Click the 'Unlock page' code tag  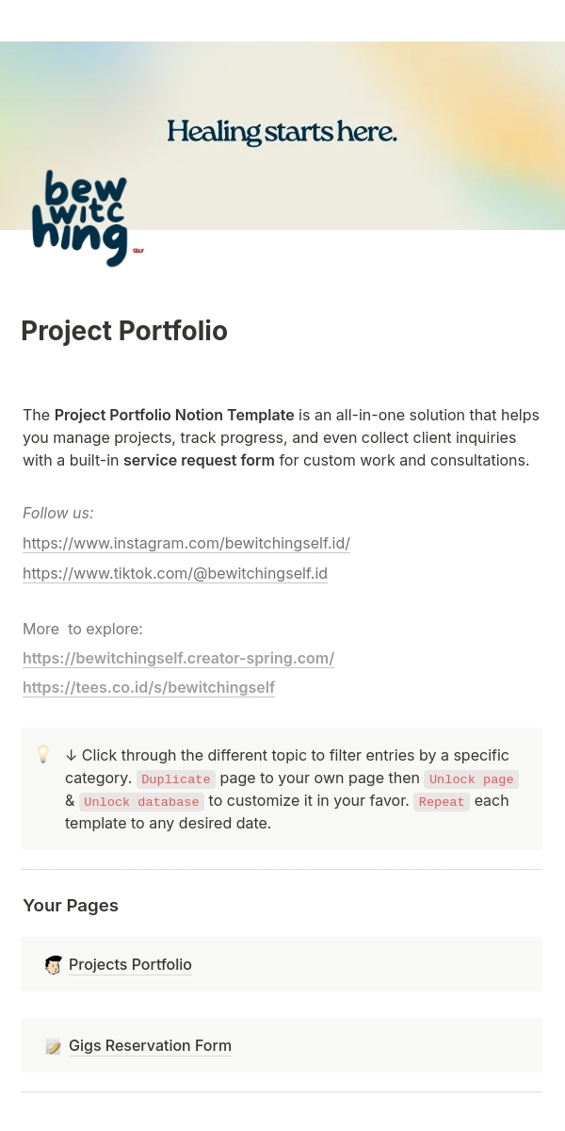[x=471, y=779]
